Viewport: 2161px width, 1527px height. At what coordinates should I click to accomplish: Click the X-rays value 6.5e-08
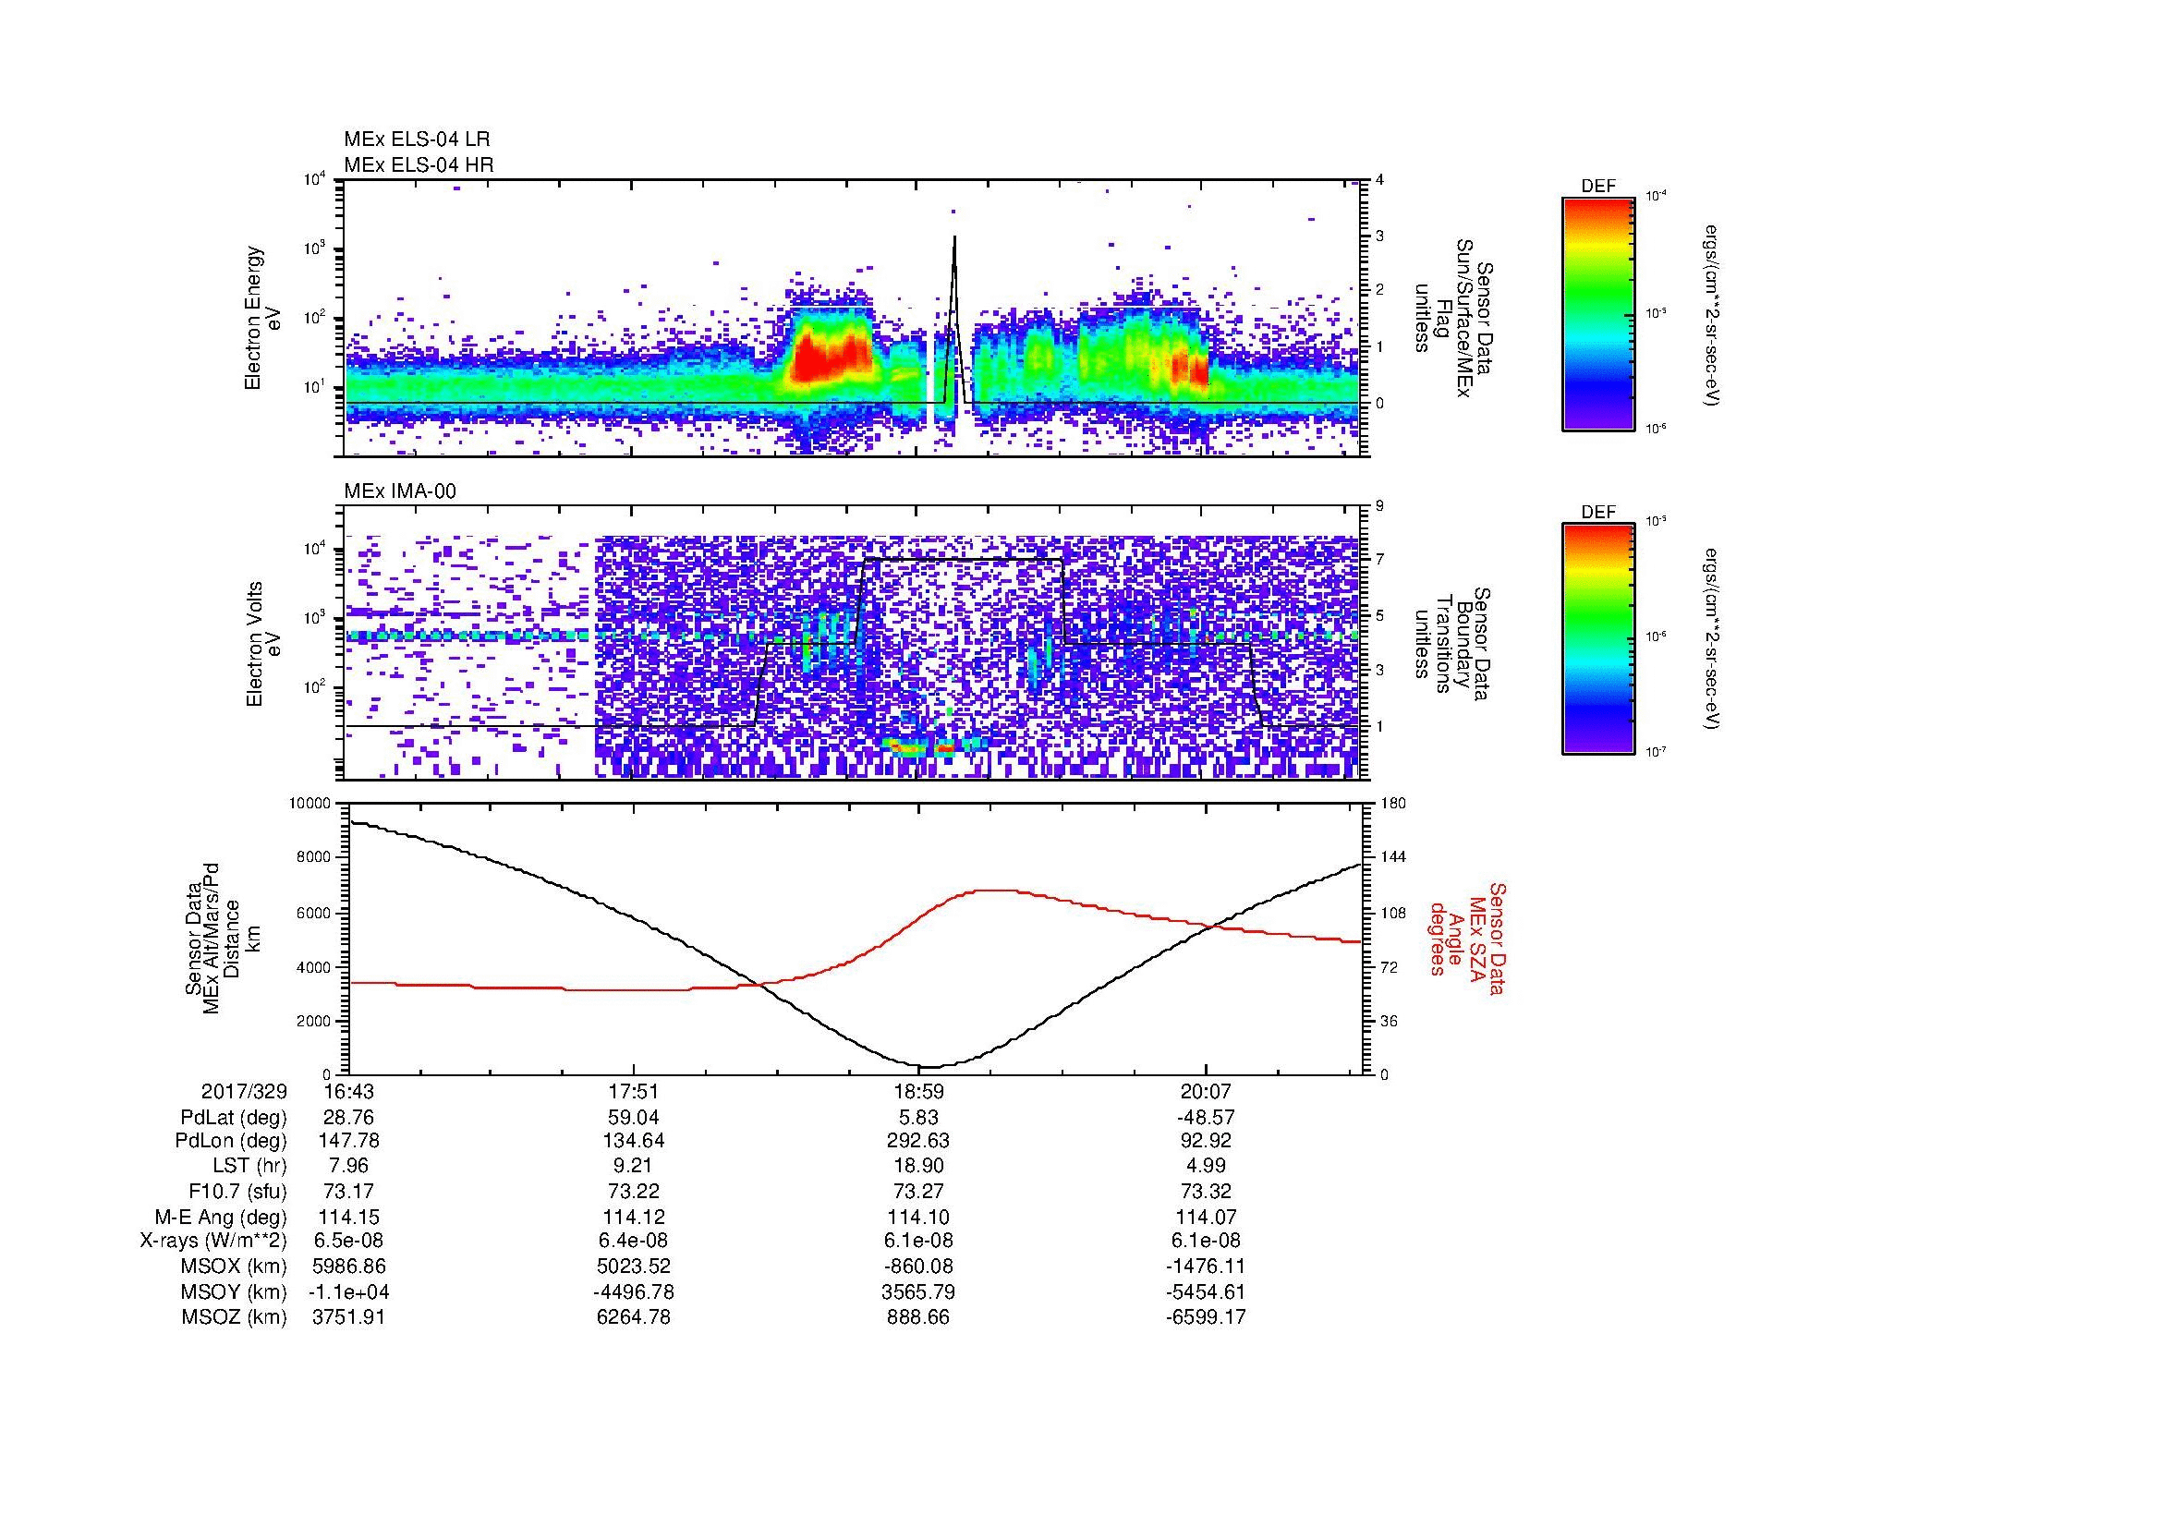point(349,1242)
